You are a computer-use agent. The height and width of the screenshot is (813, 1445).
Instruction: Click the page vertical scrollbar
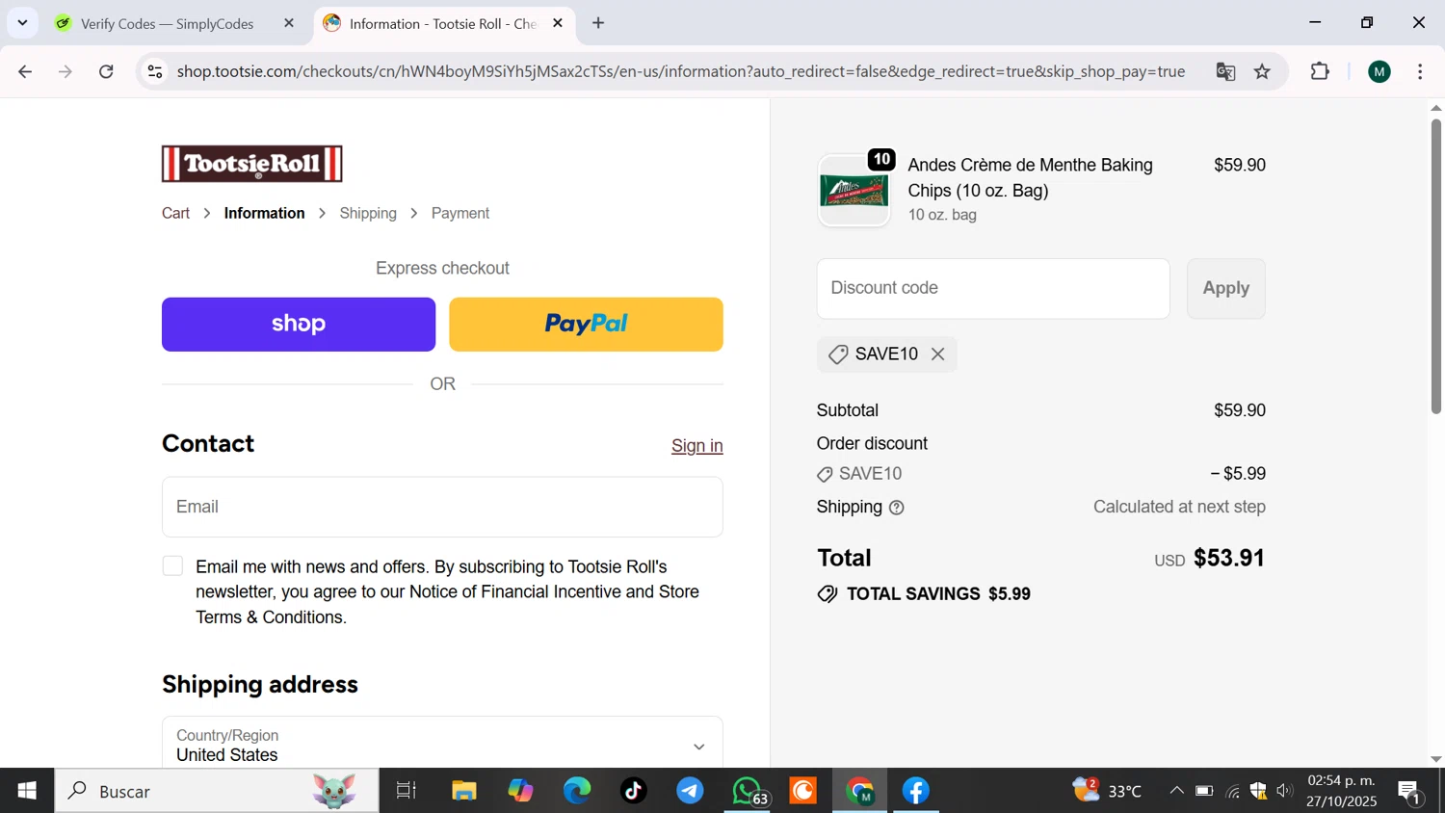(1436, 265)
